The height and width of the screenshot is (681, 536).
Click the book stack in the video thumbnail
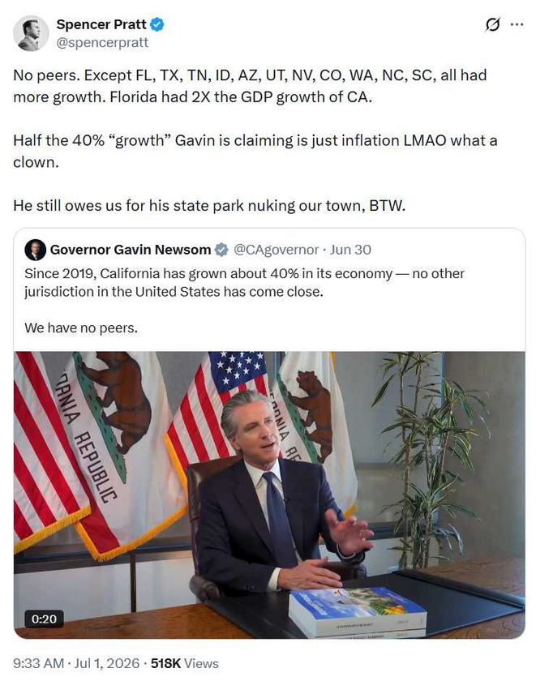click(357, 612)
